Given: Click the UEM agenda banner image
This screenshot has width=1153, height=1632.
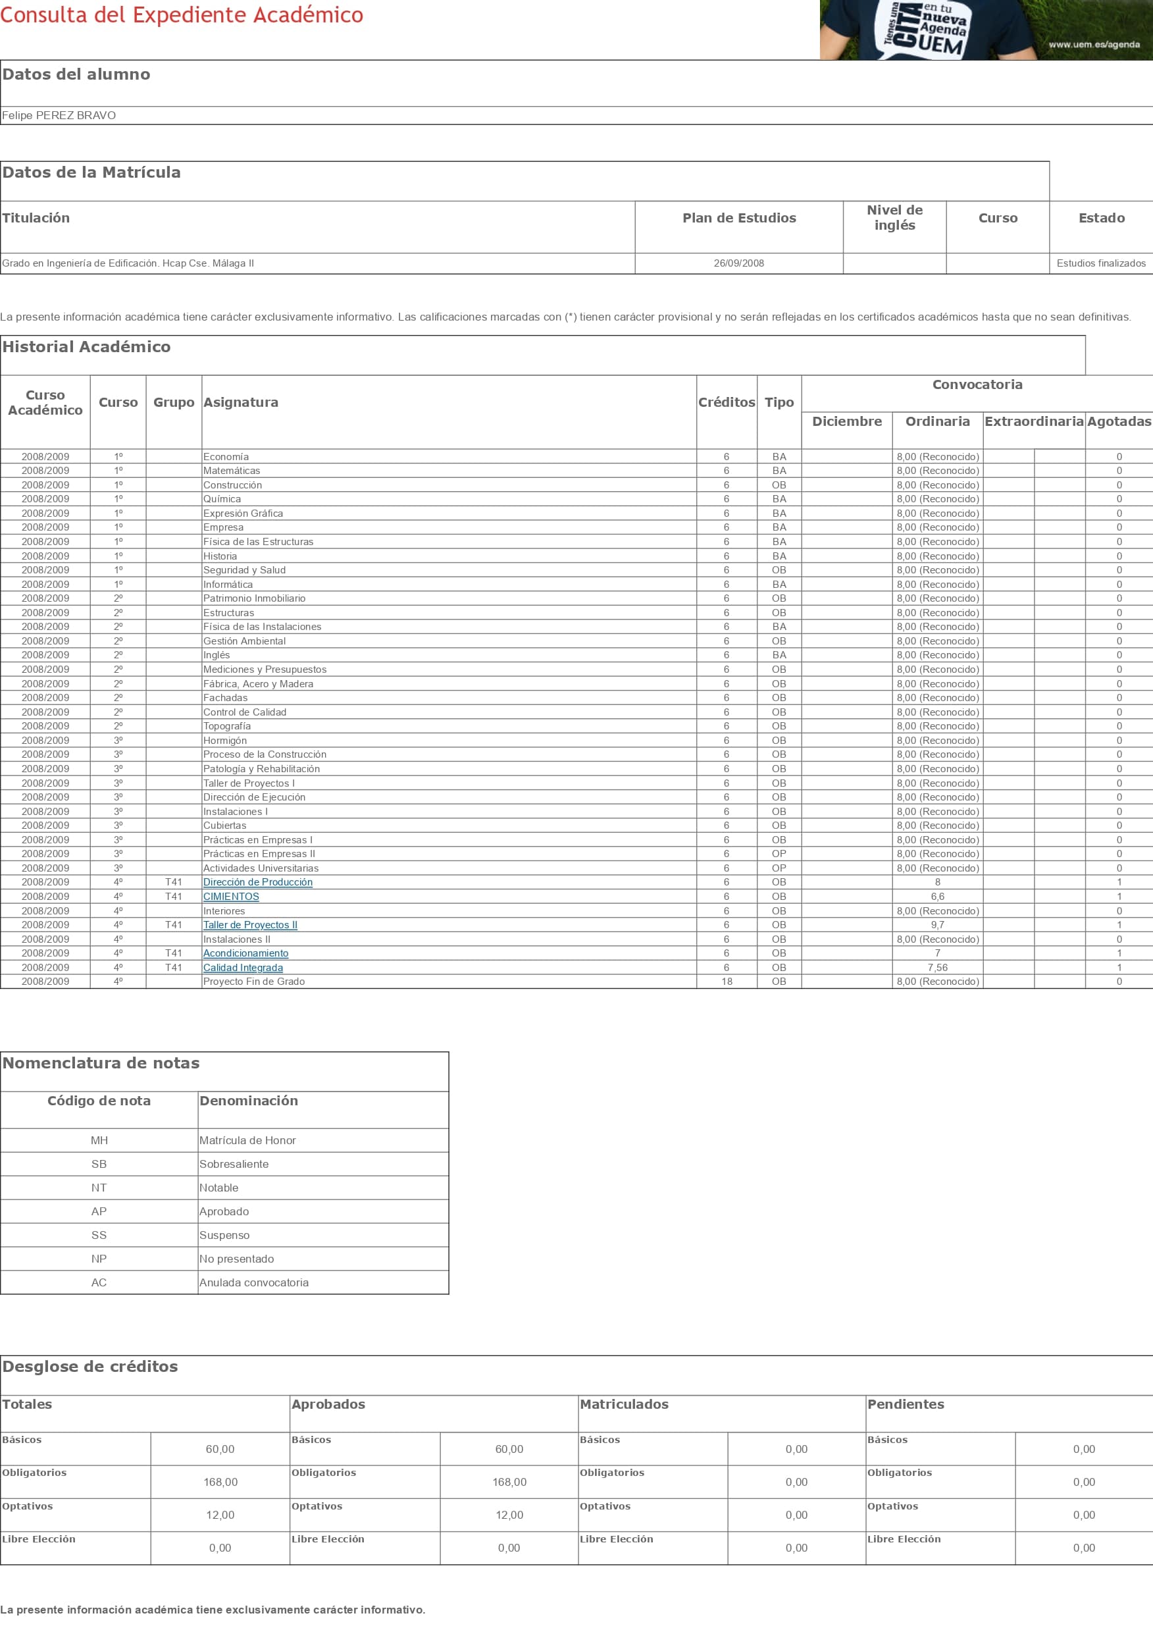Looking at the screenshot, I should coord(985,30).
